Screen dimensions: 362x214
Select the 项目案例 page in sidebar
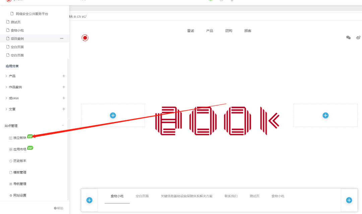click(17, 39)
